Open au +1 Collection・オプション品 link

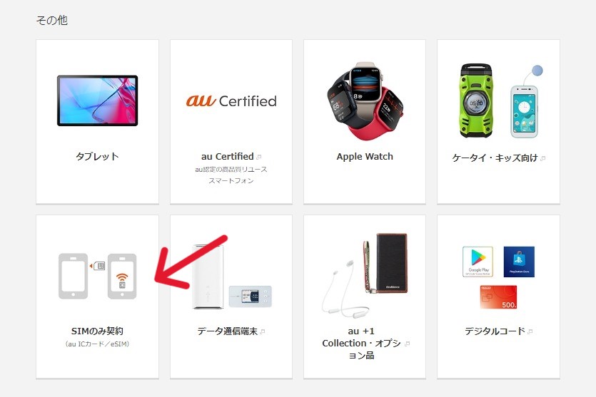(361, 343)
